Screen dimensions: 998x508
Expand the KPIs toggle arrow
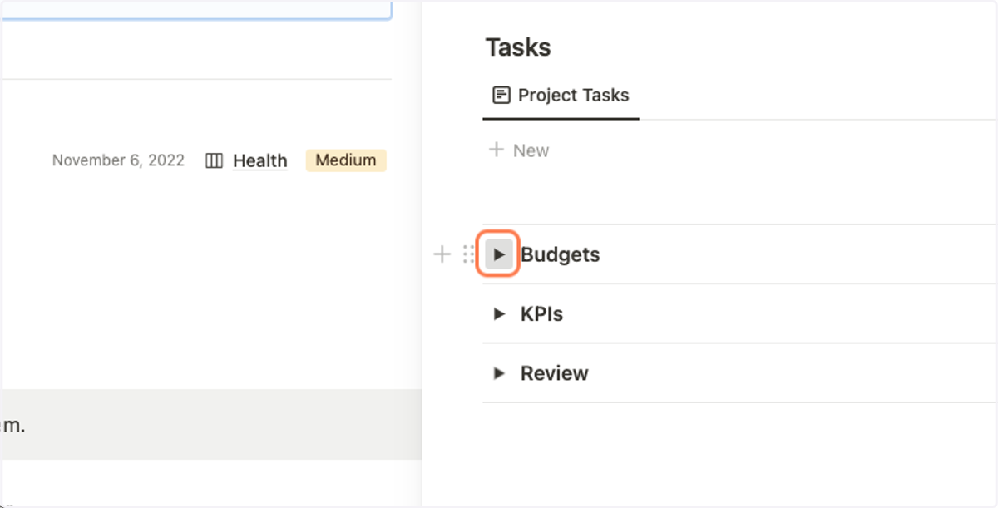[499, 314]
